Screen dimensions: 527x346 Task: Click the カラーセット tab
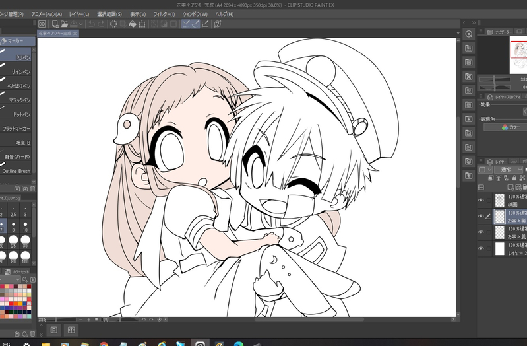[x=17, y=271]
